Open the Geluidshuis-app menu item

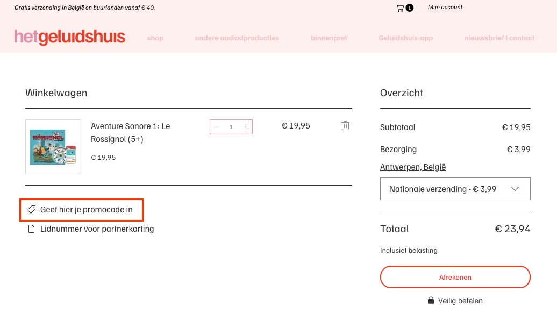[x=406, y=38]
